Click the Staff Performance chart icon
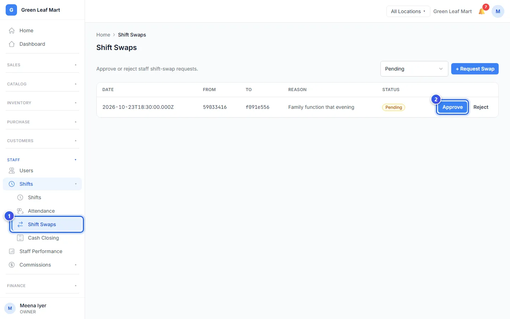 12,251
